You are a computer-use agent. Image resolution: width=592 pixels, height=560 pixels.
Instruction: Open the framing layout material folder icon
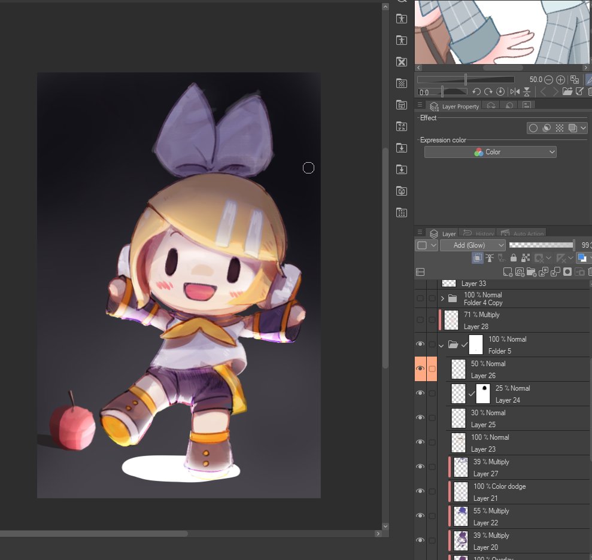coord(402,105)
